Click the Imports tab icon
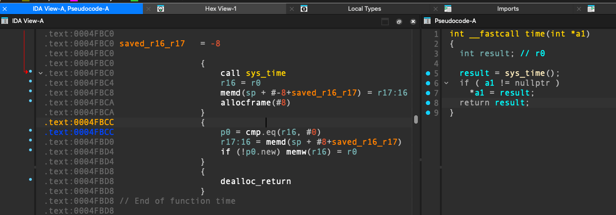616x215 pixels. point(448,9)
